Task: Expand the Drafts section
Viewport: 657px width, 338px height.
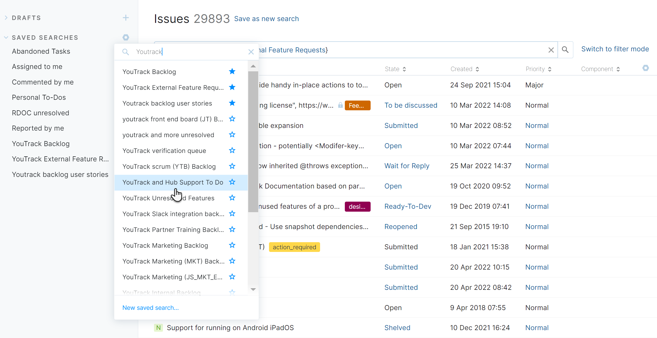Action: 6,18
